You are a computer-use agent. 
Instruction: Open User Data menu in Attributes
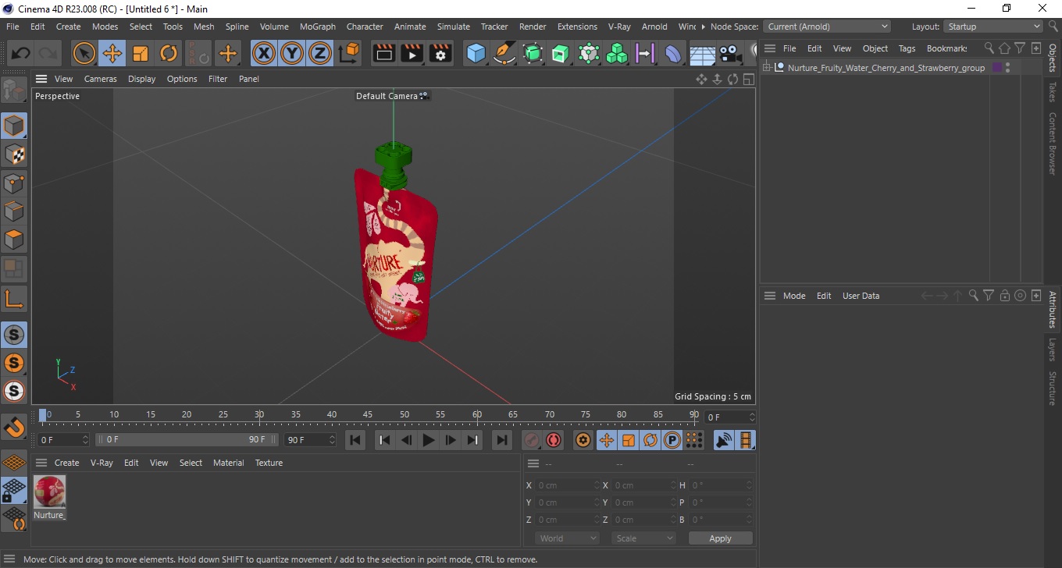pyautogui.click(x=861, y=296)
